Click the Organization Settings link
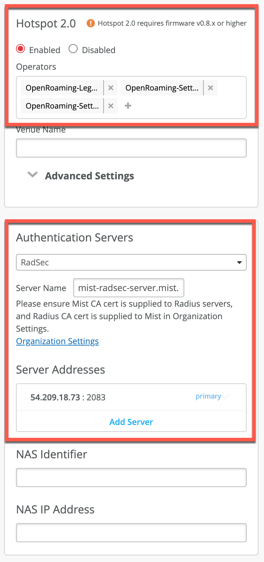Viewport: 264px width, 562px height. pos(58,341)
